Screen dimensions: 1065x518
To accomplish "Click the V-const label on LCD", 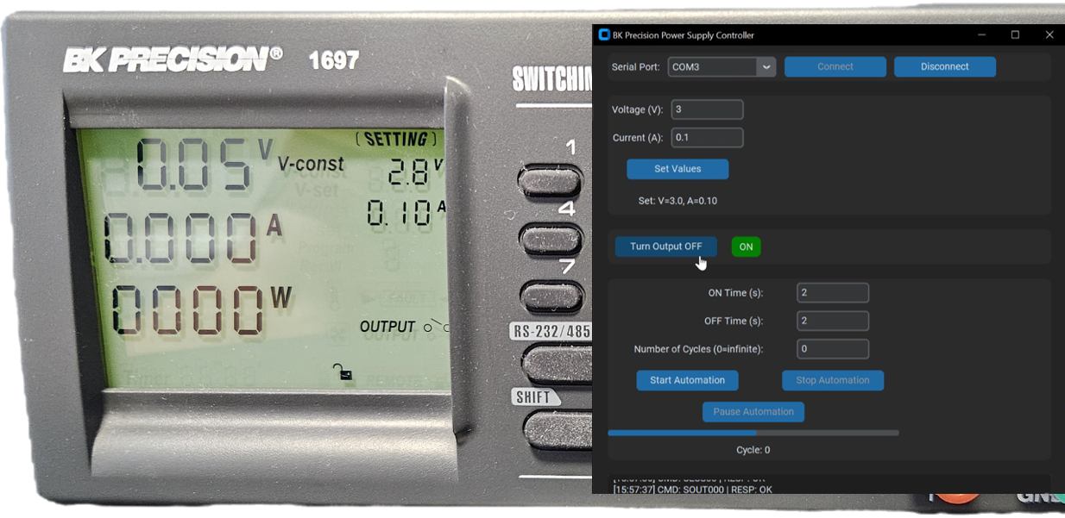I will (311, 164).
